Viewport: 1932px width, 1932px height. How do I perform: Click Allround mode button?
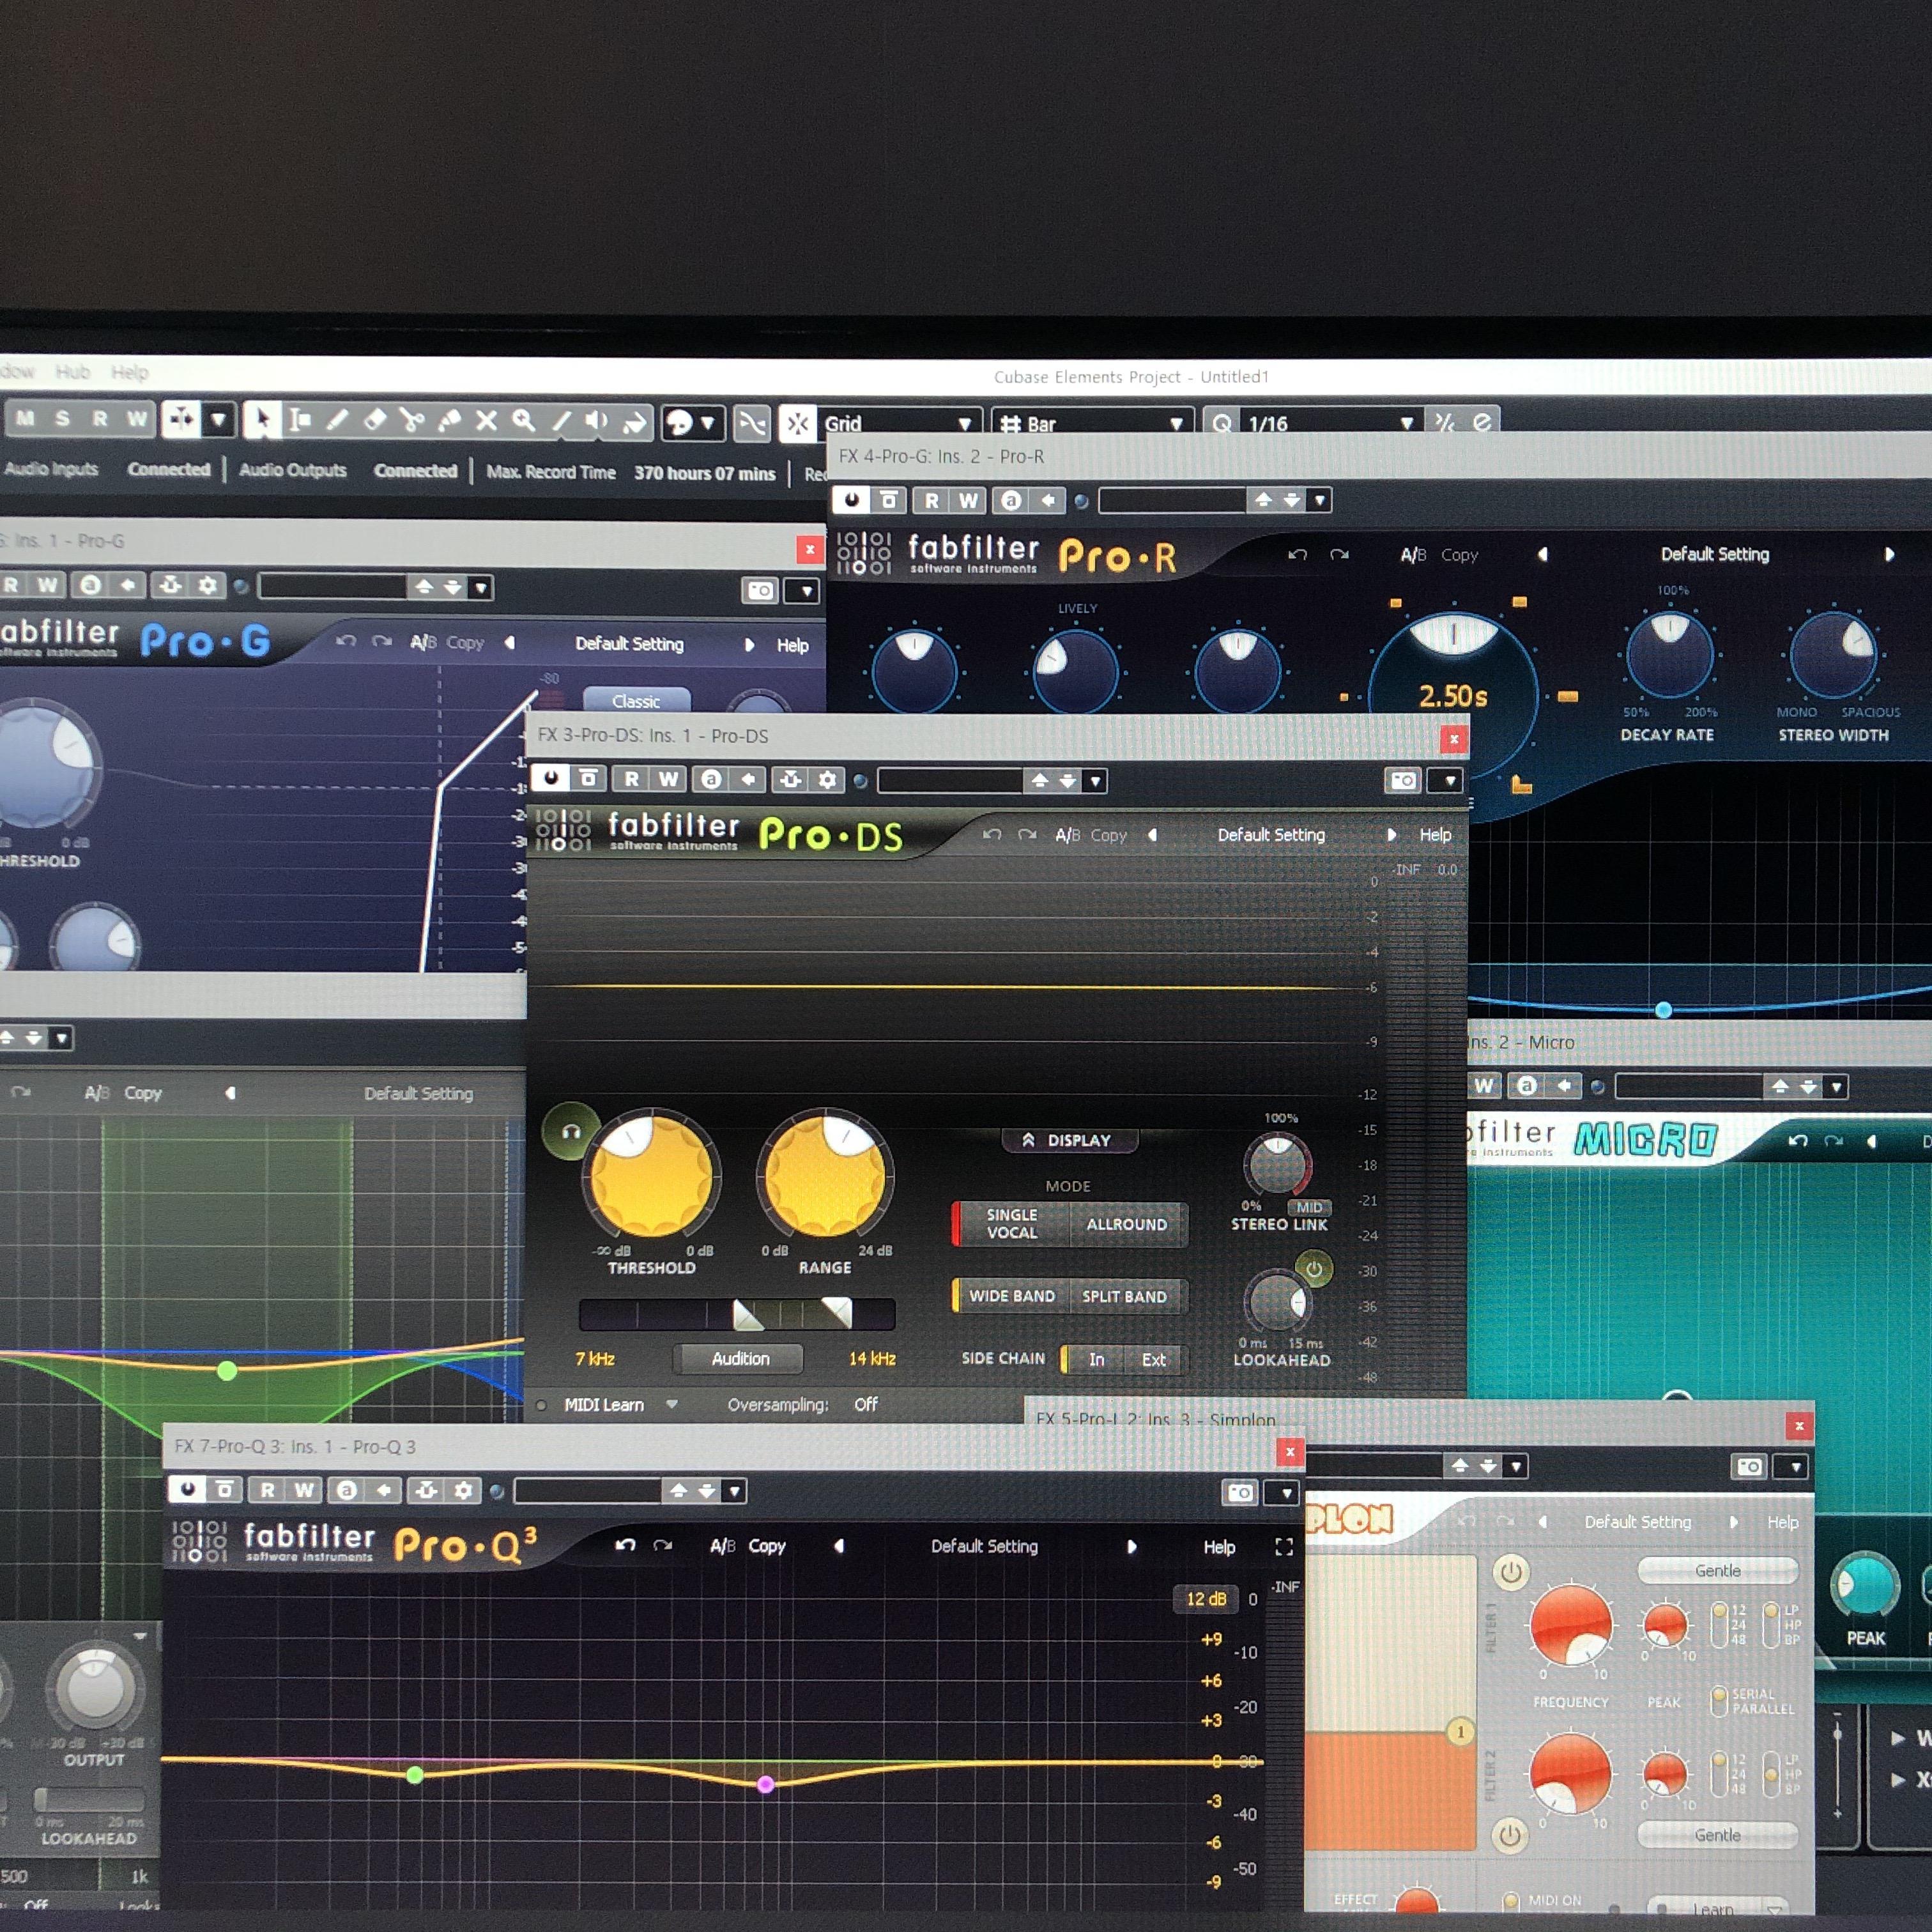click(x=1127, y=1224)
